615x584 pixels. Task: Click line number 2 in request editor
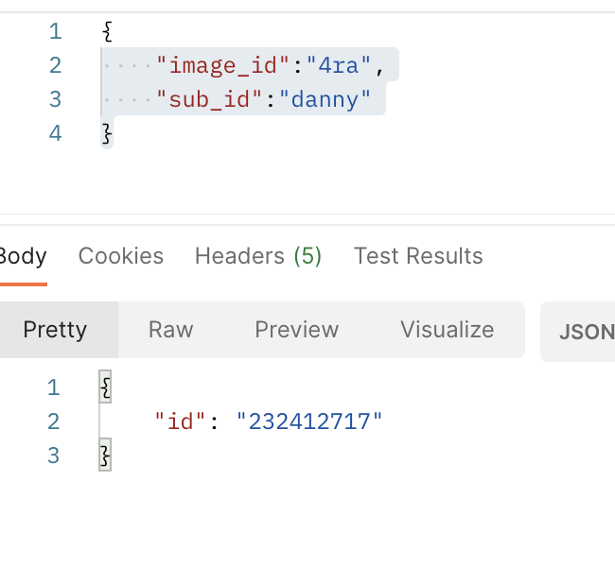click(55, 65)
